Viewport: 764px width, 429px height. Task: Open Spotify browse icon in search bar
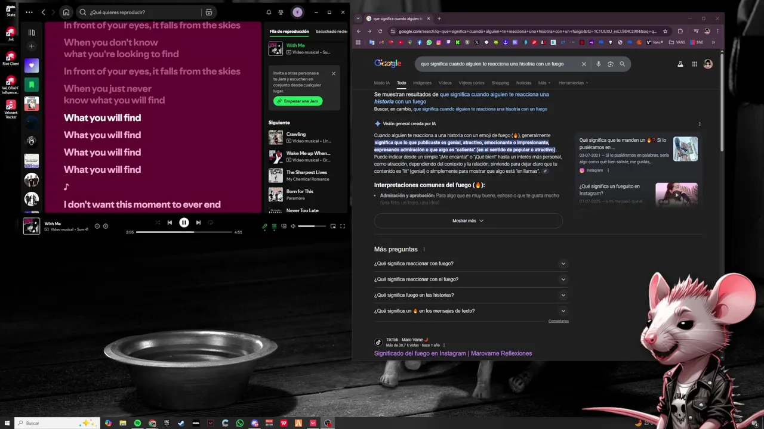[x=208, y=12]
